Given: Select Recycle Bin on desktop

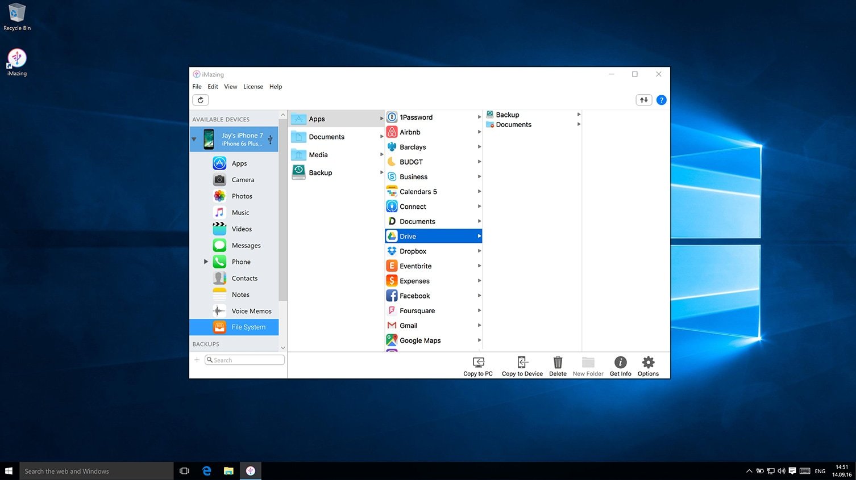Looking at the screenshot, I should [17, 17].
